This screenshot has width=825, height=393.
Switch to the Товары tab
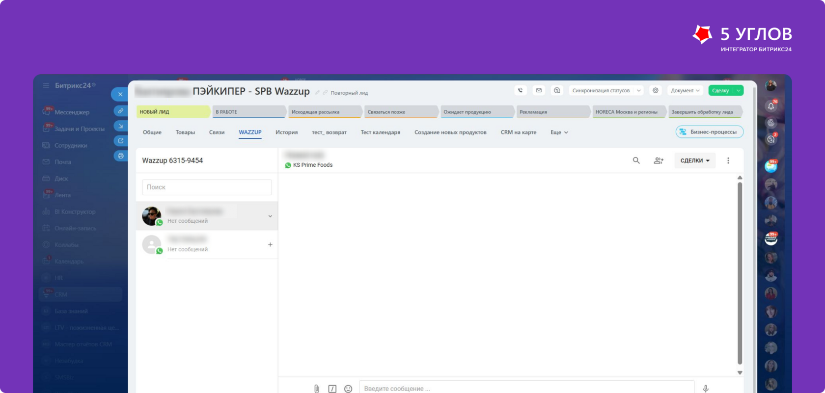[x=185, y=132]
